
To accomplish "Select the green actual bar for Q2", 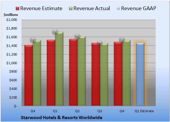I will [82, 71].
